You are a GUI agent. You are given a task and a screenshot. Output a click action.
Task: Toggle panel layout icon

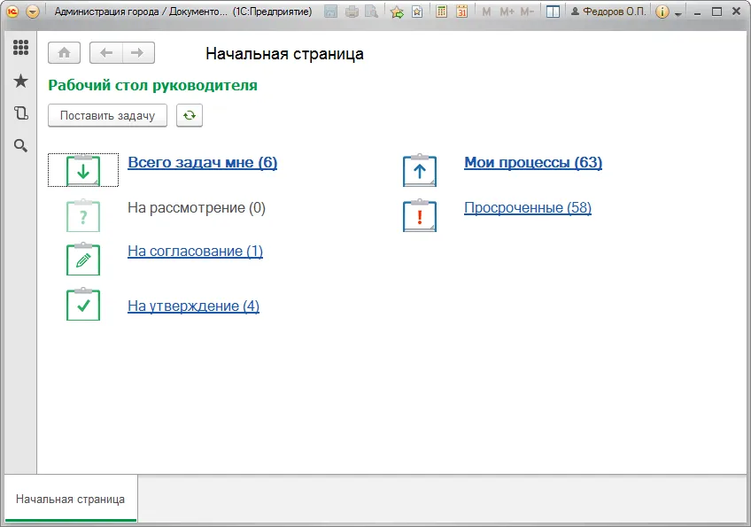tap(553, 12)
